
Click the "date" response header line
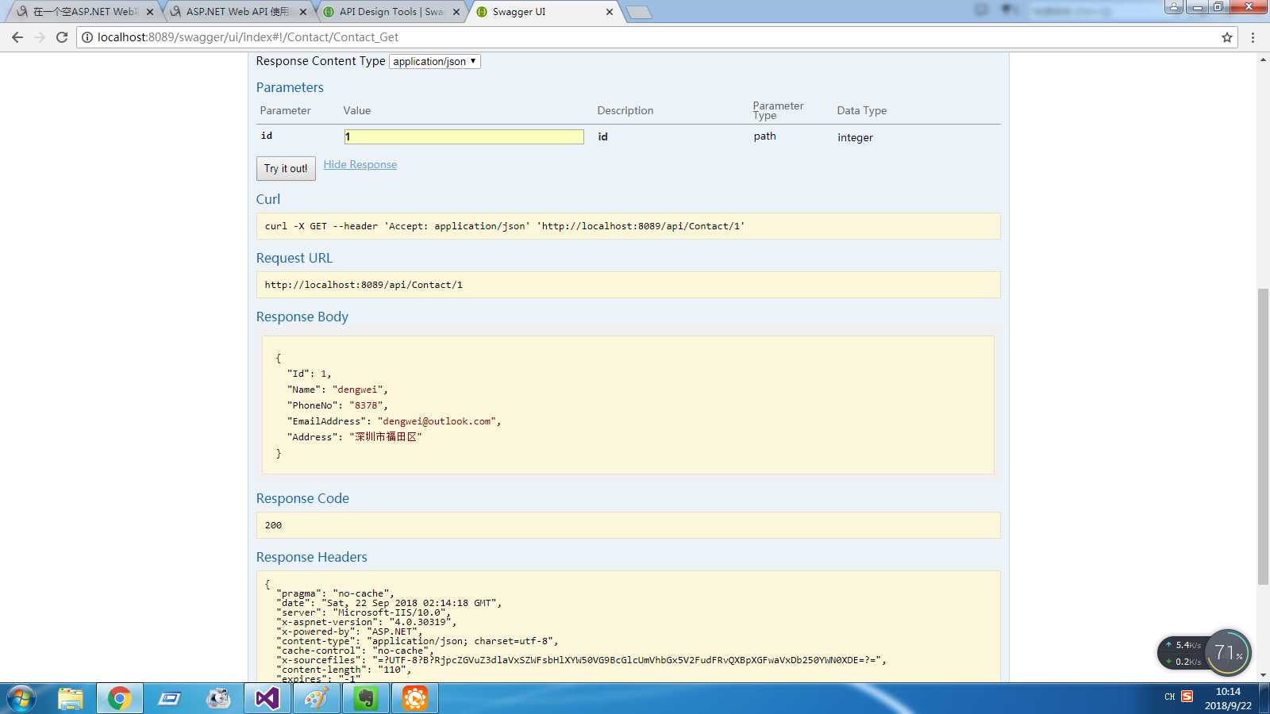[x=389, y=603]
